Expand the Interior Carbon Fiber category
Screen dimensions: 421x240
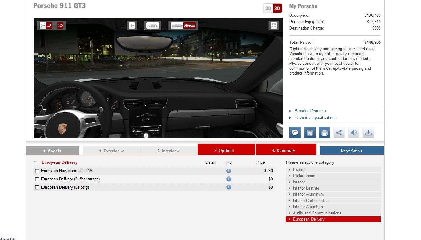333,200
